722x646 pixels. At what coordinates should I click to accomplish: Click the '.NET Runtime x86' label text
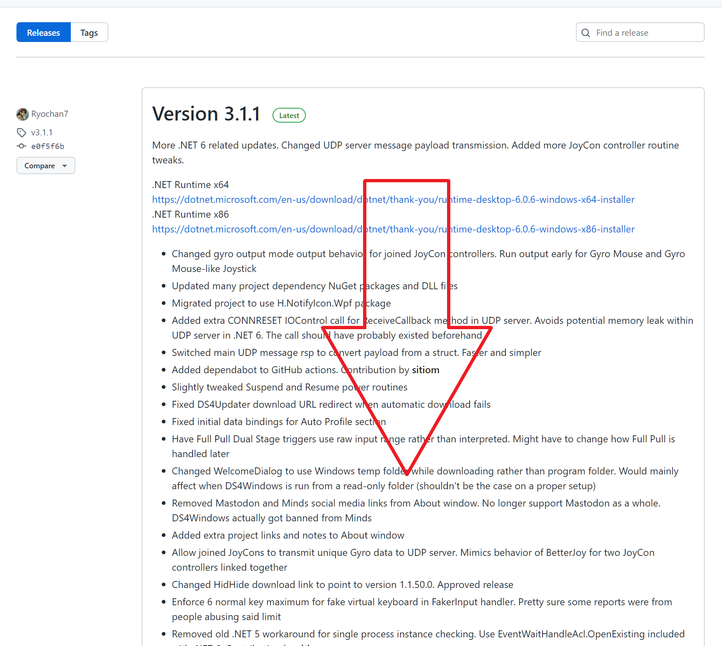[x=191, y=214]
